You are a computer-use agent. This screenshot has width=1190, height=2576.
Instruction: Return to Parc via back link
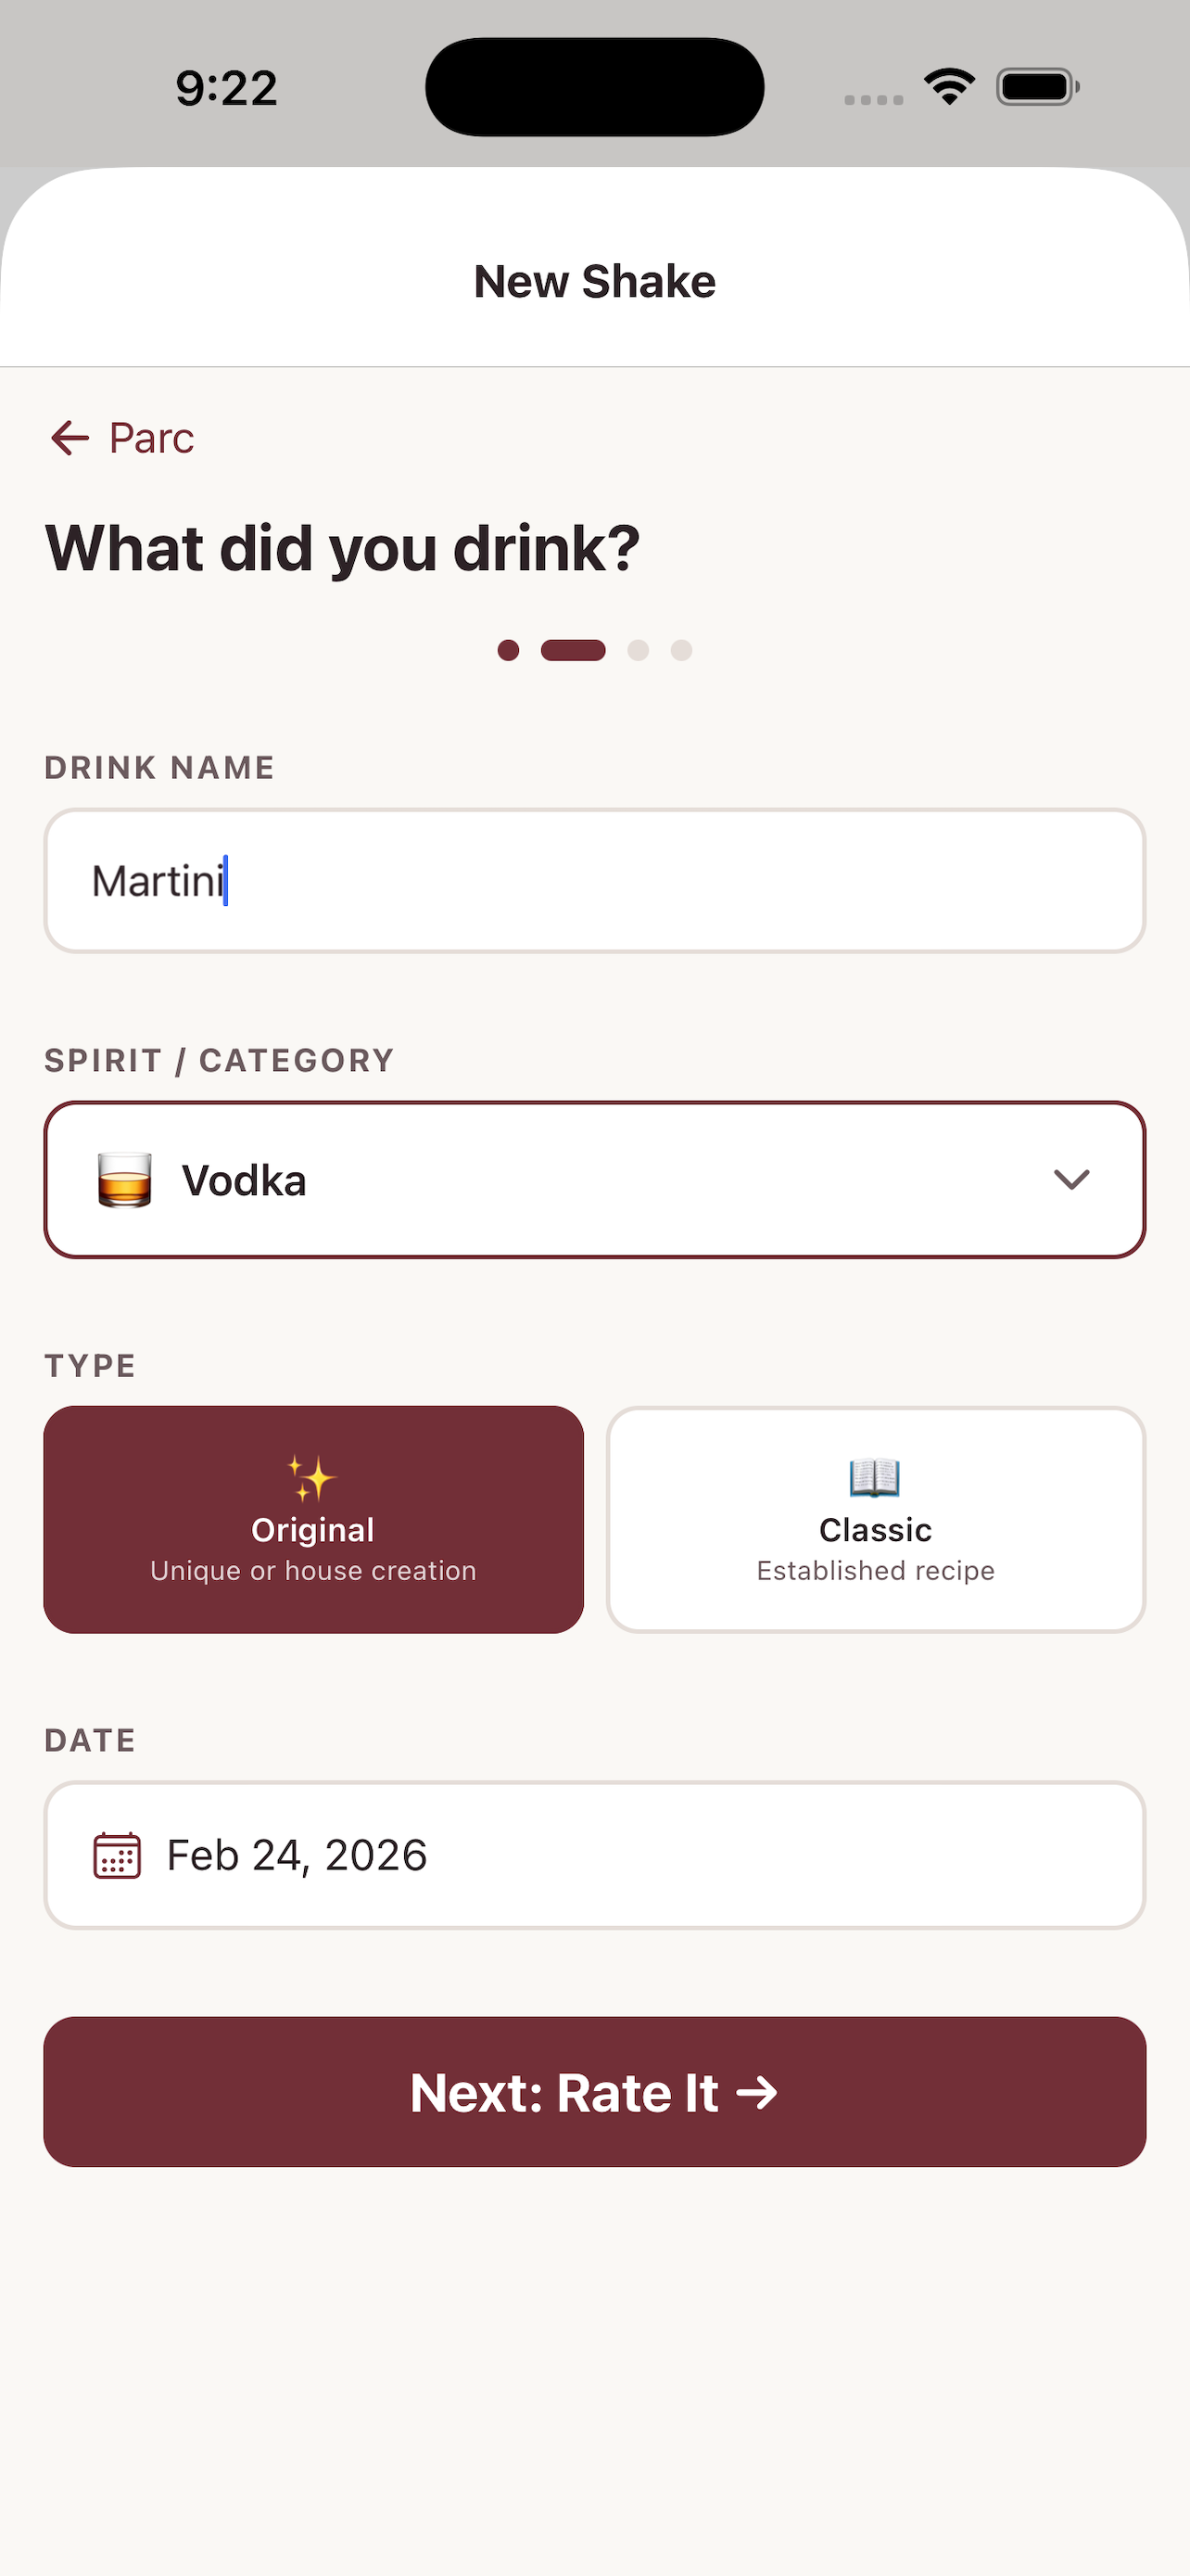tap(122, 438)
